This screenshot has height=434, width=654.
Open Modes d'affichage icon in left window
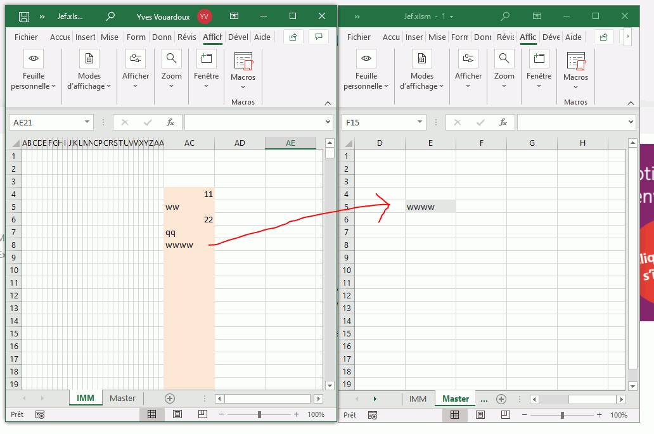[x=89, y=58]
